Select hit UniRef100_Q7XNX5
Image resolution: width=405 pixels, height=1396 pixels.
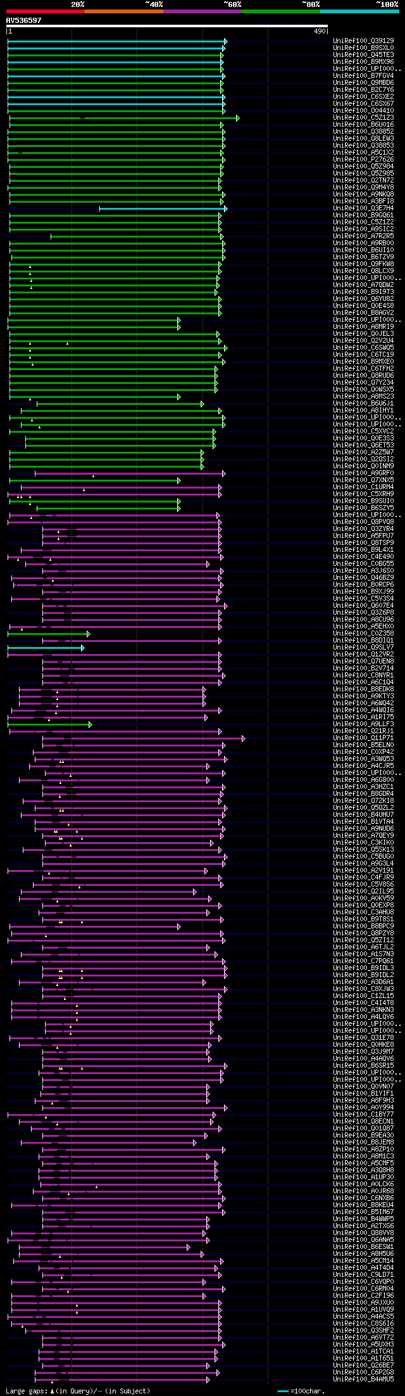tap(364, 480)
